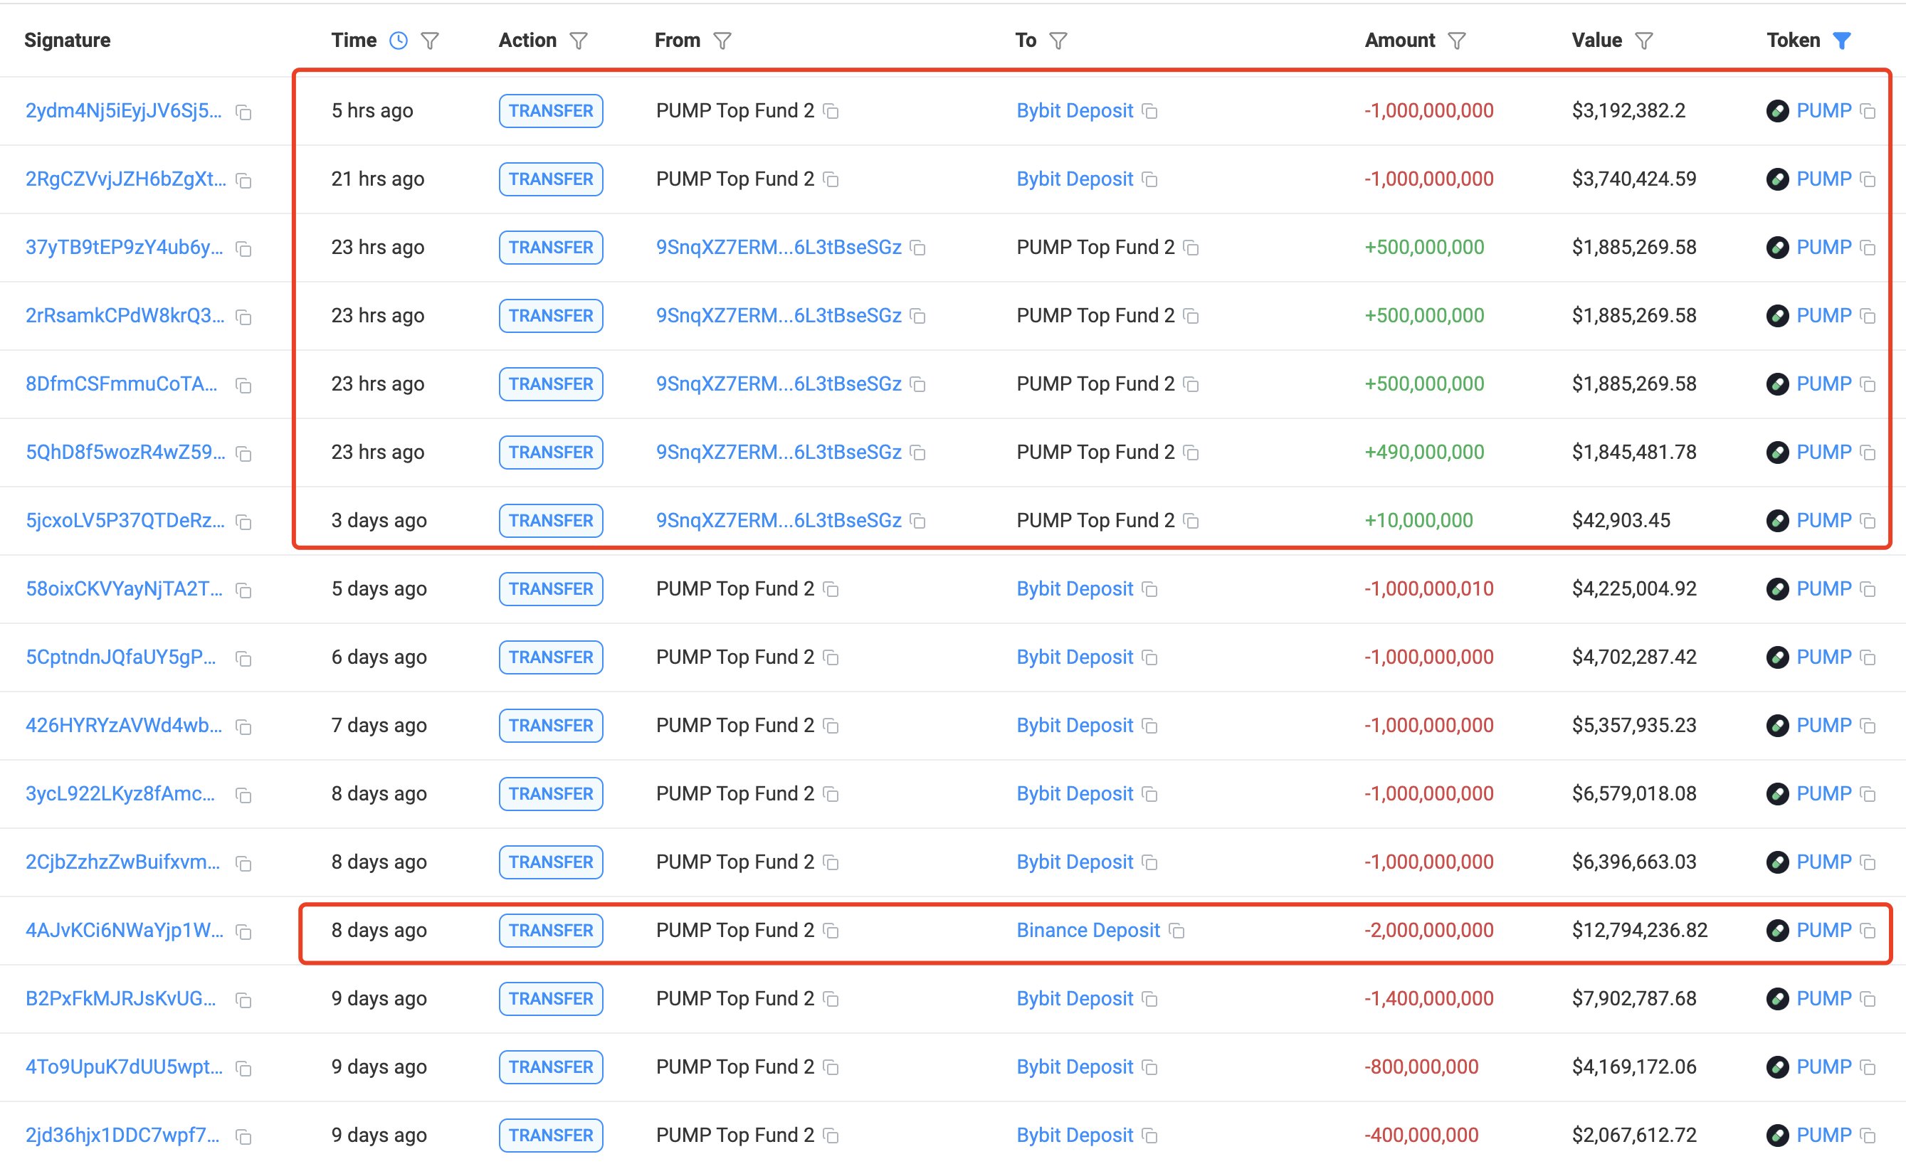This screenshot has height=1164, width=1906.
Task: Copy signature 8DfmCSFmmuCoTA...
Action: click(x=243, y=385)
